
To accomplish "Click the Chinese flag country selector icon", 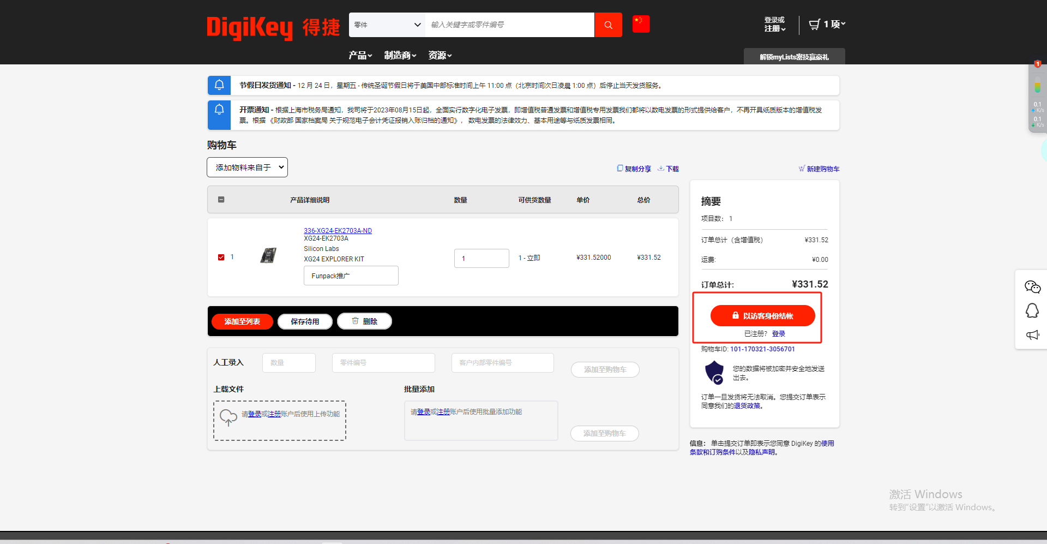I will click(641, 24).
